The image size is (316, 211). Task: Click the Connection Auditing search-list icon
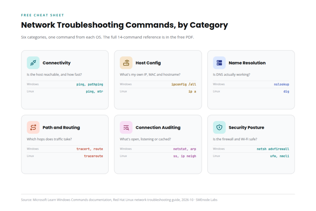[126, 128]
